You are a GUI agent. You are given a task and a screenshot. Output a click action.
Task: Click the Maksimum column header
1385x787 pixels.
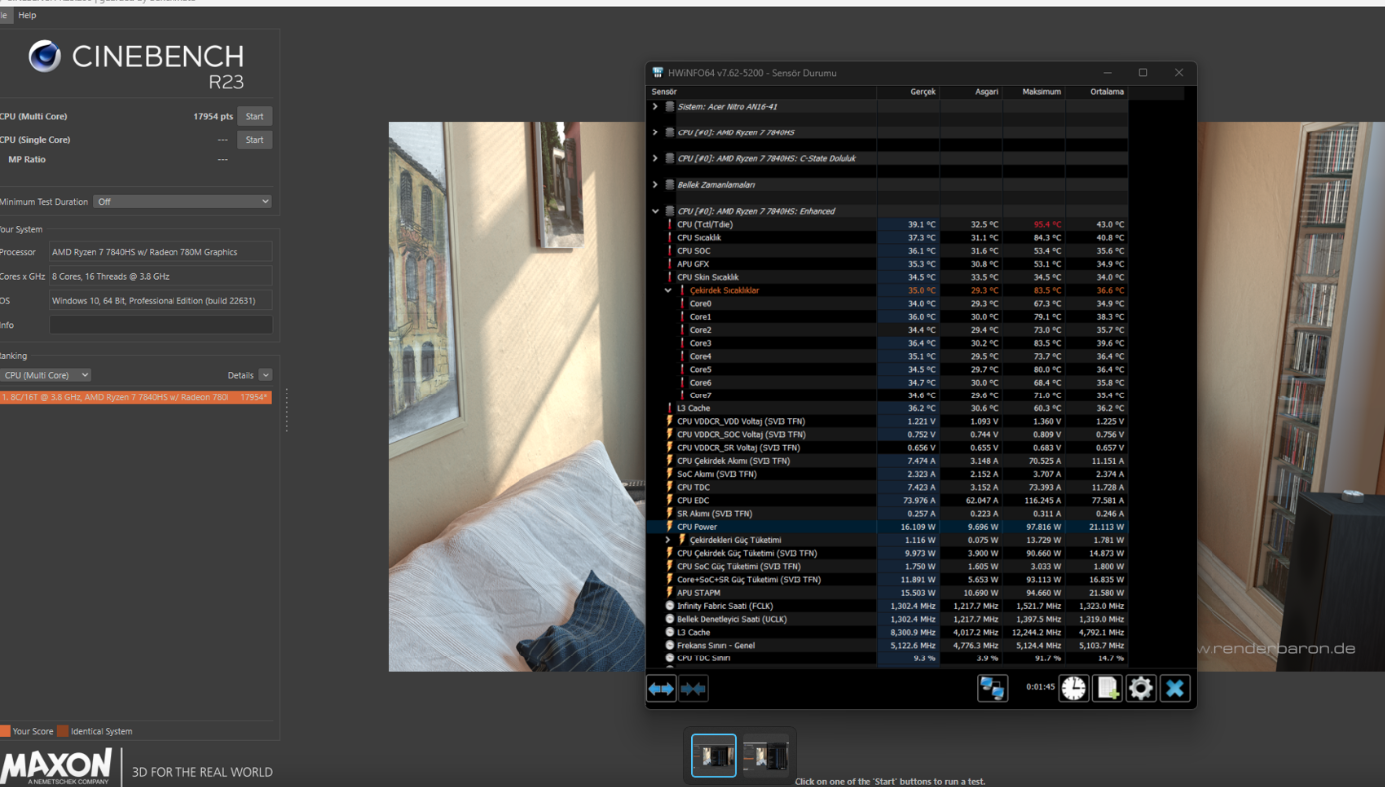coord(1034,92)
